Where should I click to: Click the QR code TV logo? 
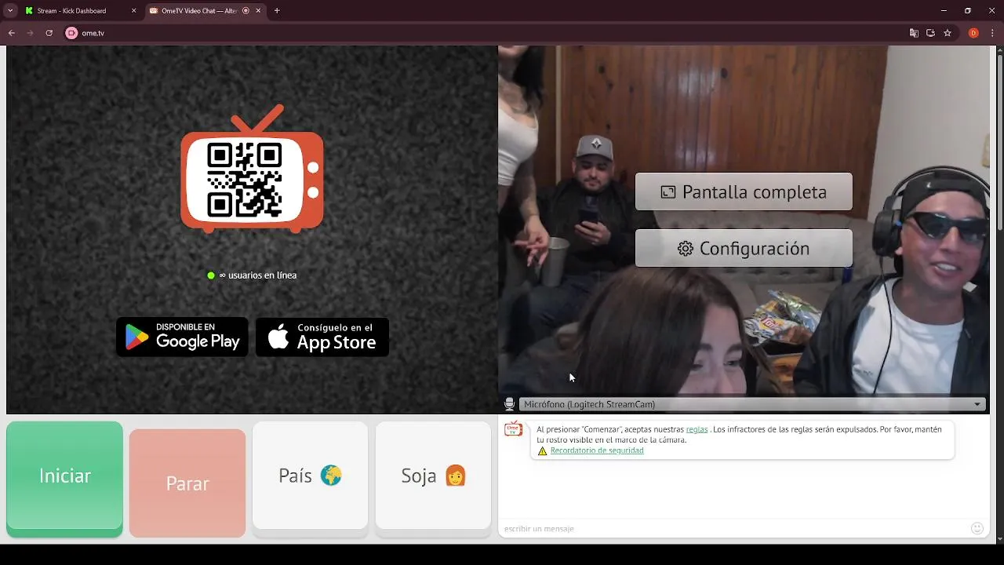252,169
